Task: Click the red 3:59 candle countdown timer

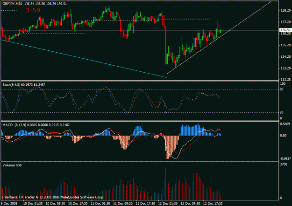Action: [33, 10]
